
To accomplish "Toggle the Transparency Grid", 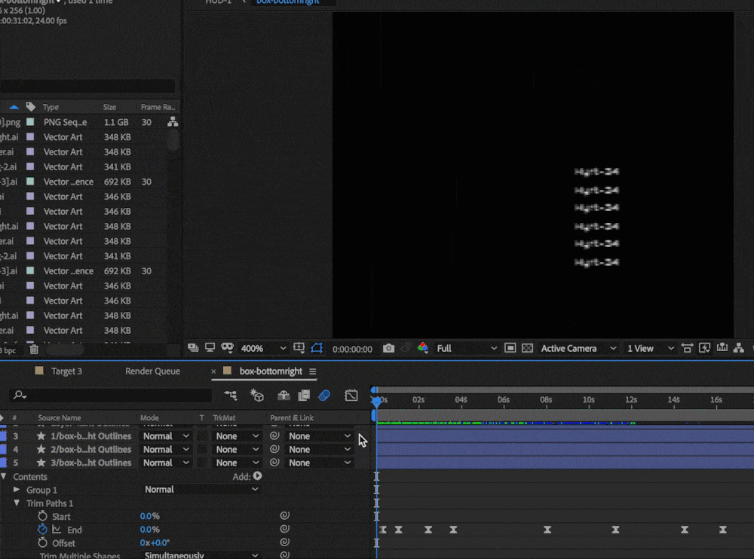I will 528,348.
